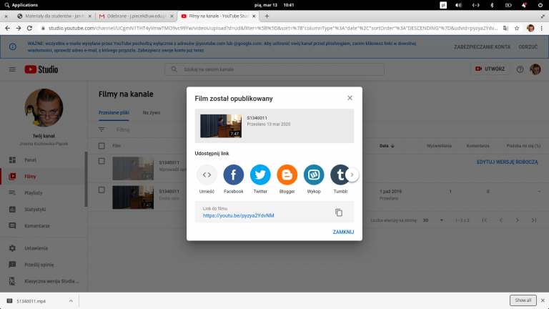Viewport: 549px width, 309px height.
Task: Click ZABEZPIECZANIE KONTA in the banner
Action: [x=482, y=47]
